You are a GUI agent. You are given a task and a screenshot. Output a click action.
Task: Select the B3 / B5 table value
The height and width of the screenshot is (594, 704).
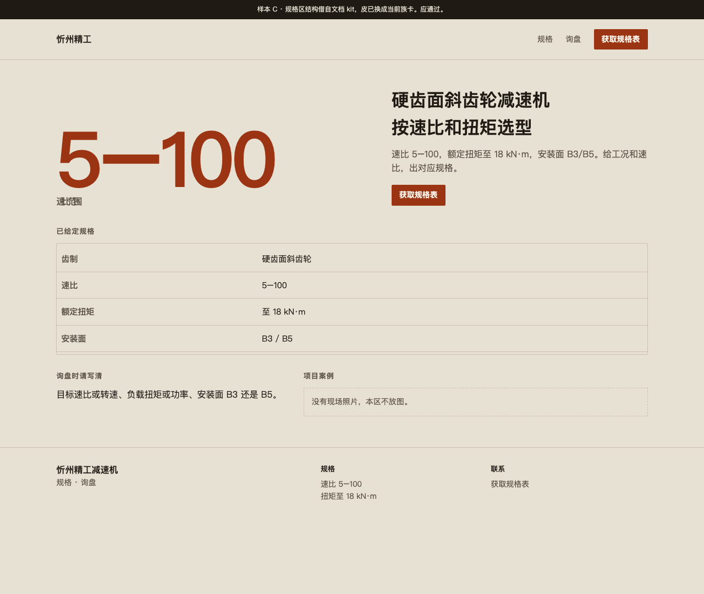[x=277, y=339]
